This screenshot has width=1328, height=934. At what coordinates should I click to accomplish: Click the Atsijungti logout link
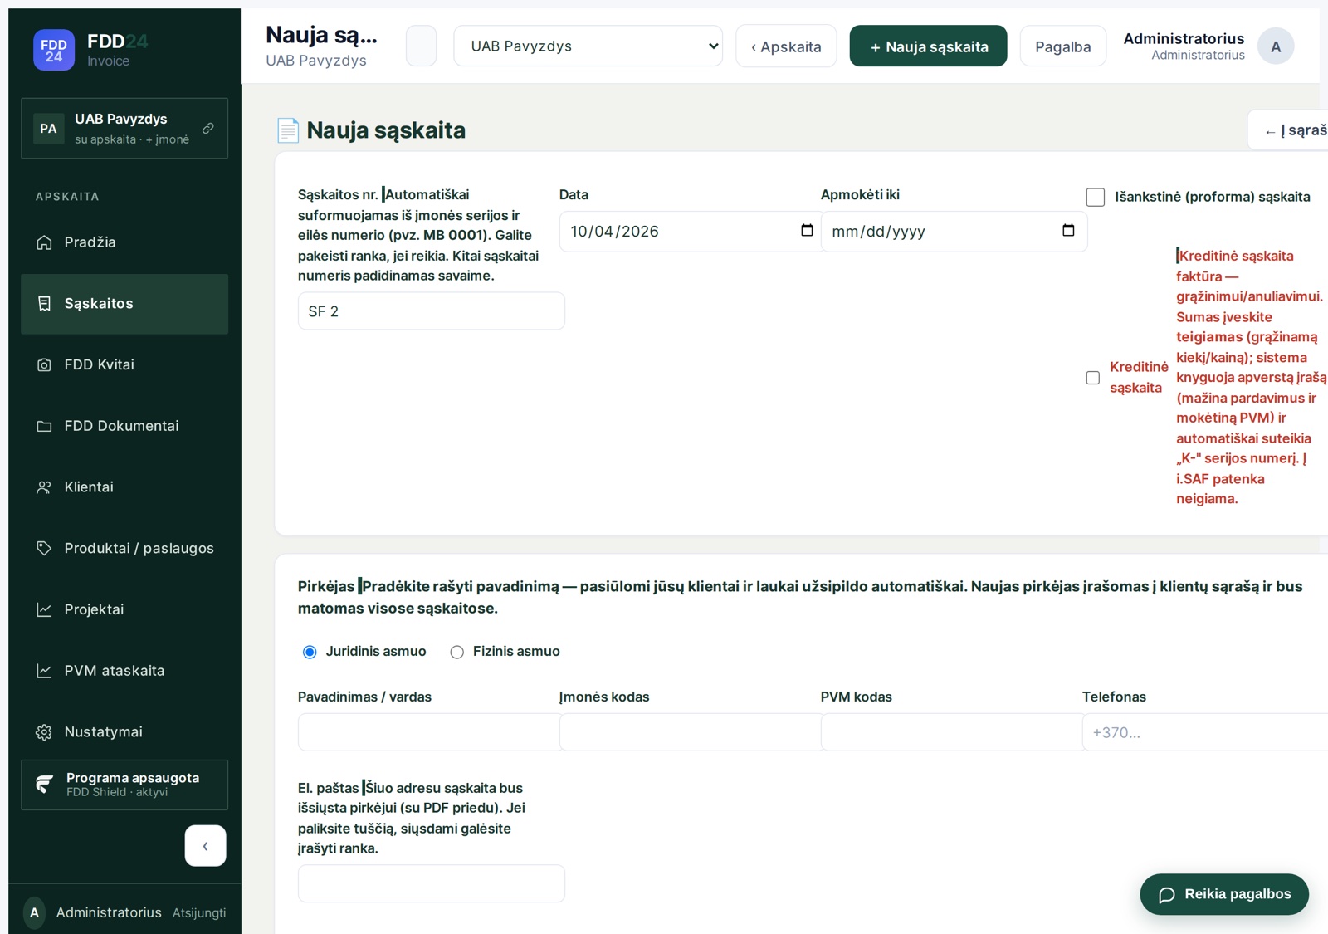click(x=199, y=912)
